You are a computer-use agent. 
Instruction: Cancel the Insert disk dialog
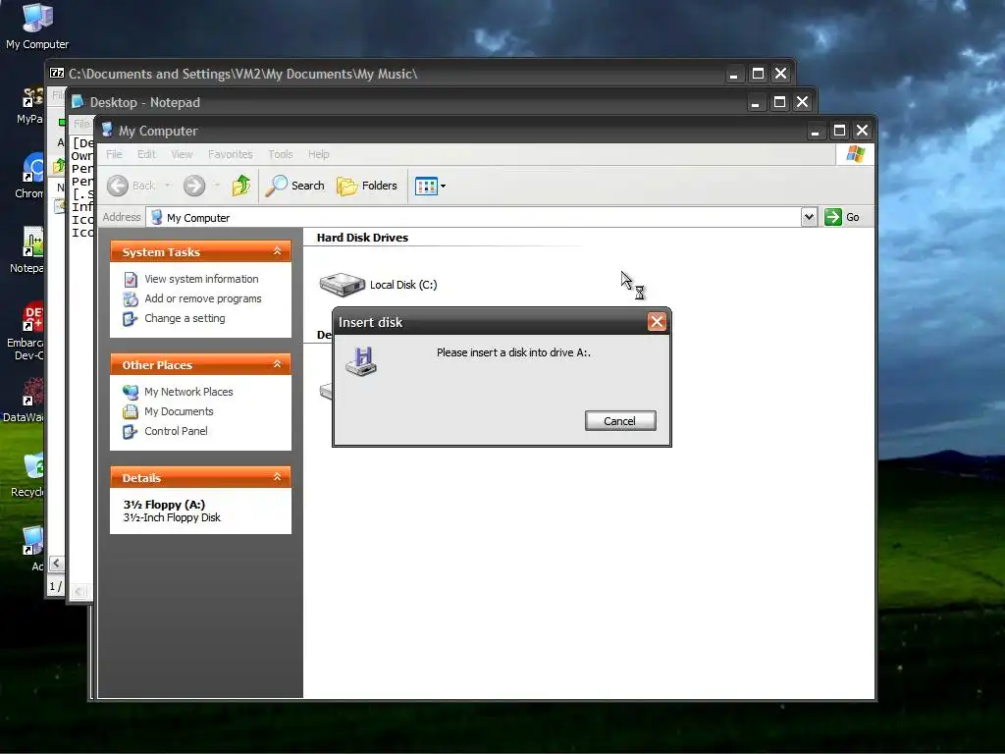(x=620, y=420)
